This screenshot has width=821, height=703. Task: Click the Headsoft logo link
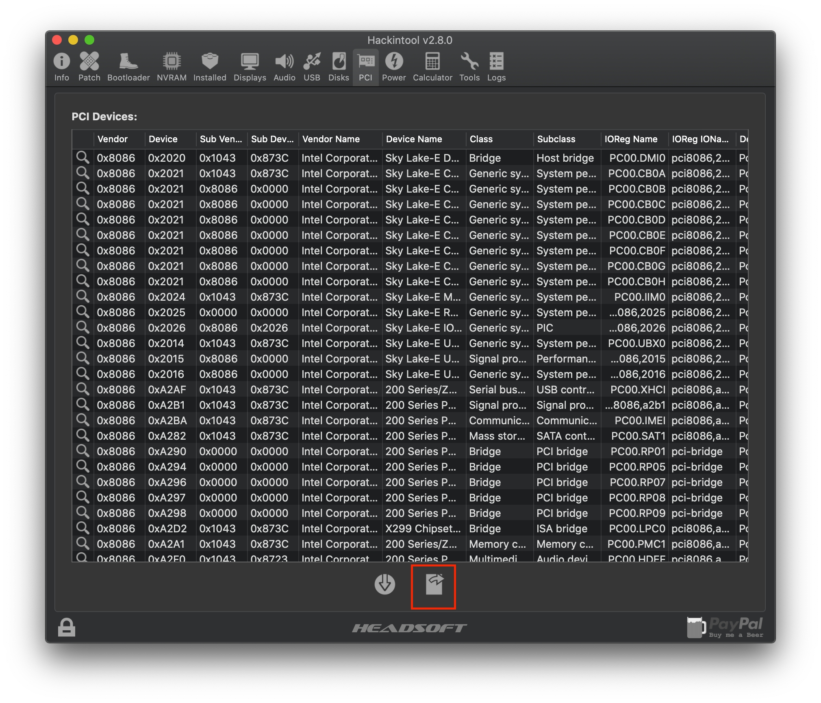pos(410,628)
